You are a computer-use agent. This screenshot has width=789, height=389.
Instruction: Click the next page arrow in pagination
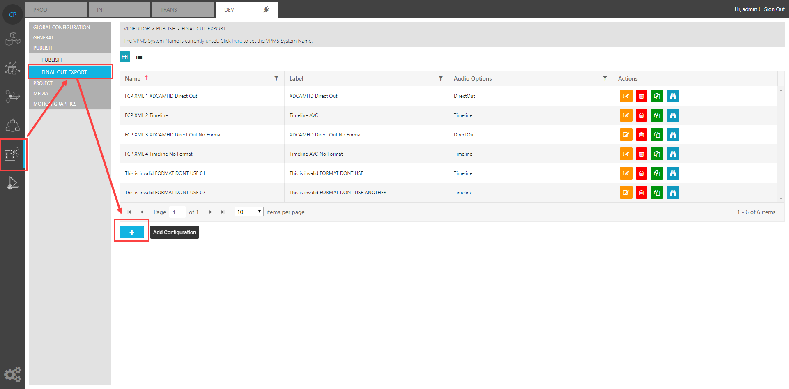[210, 212]
